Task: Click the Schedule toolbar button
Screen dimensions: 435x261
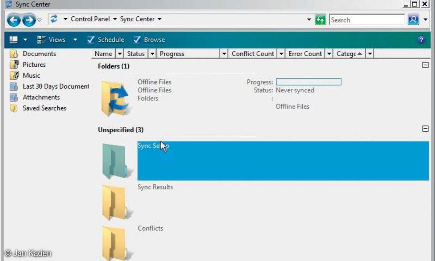Action: click(x=106, y=40)
